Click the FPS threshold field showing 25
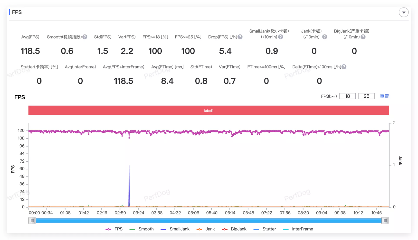 tap(367, 96)
